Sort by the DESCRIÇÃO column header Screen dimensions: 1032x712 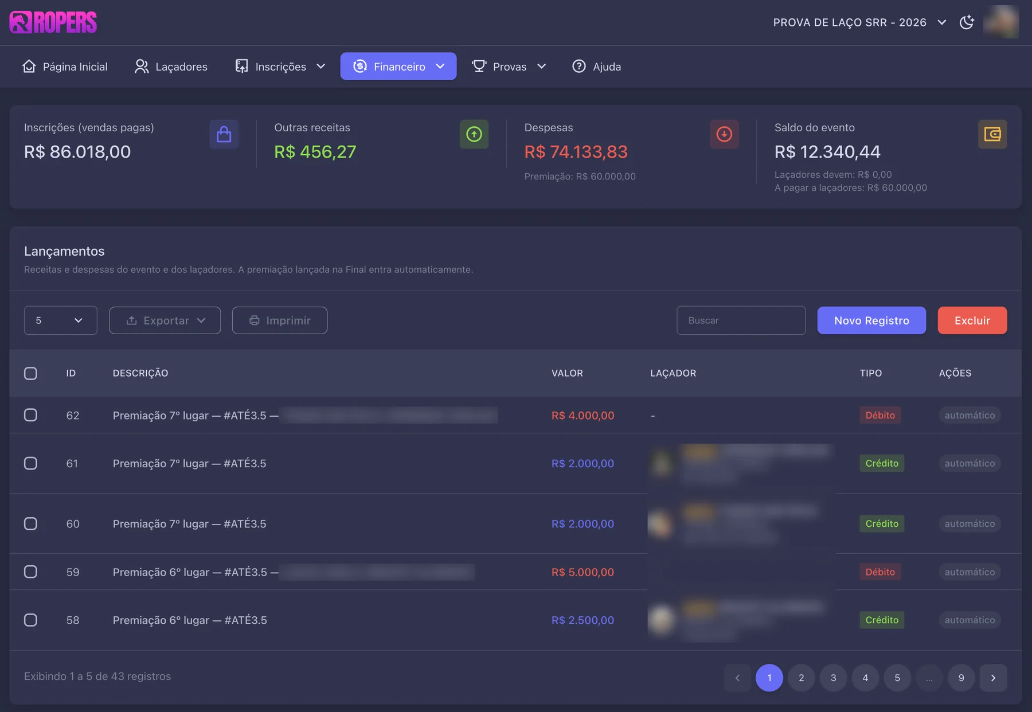(x=140, y=373)
